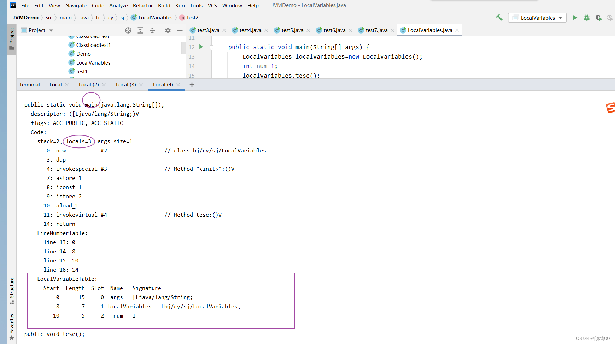
Task: Open the File menu
Action: pyautogui.click(x=25, y=6)
